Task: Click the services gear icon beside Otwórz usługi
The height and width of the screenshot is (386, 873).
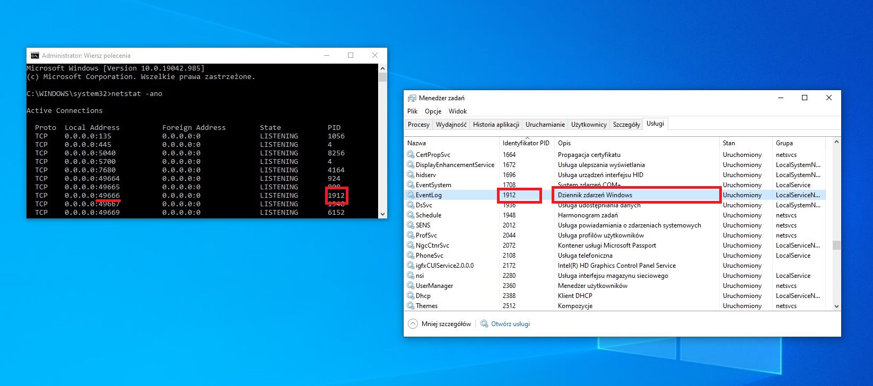Action: [484, 323]
